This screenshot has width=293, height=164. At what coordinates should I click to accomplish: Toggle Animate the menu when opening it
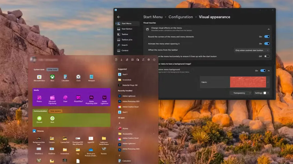click(x=267, y=44)
